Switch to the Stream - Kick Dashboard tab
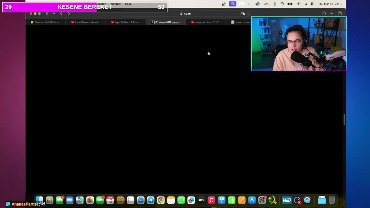The height and width of the screenshot is (208, 370). point(46,22)
